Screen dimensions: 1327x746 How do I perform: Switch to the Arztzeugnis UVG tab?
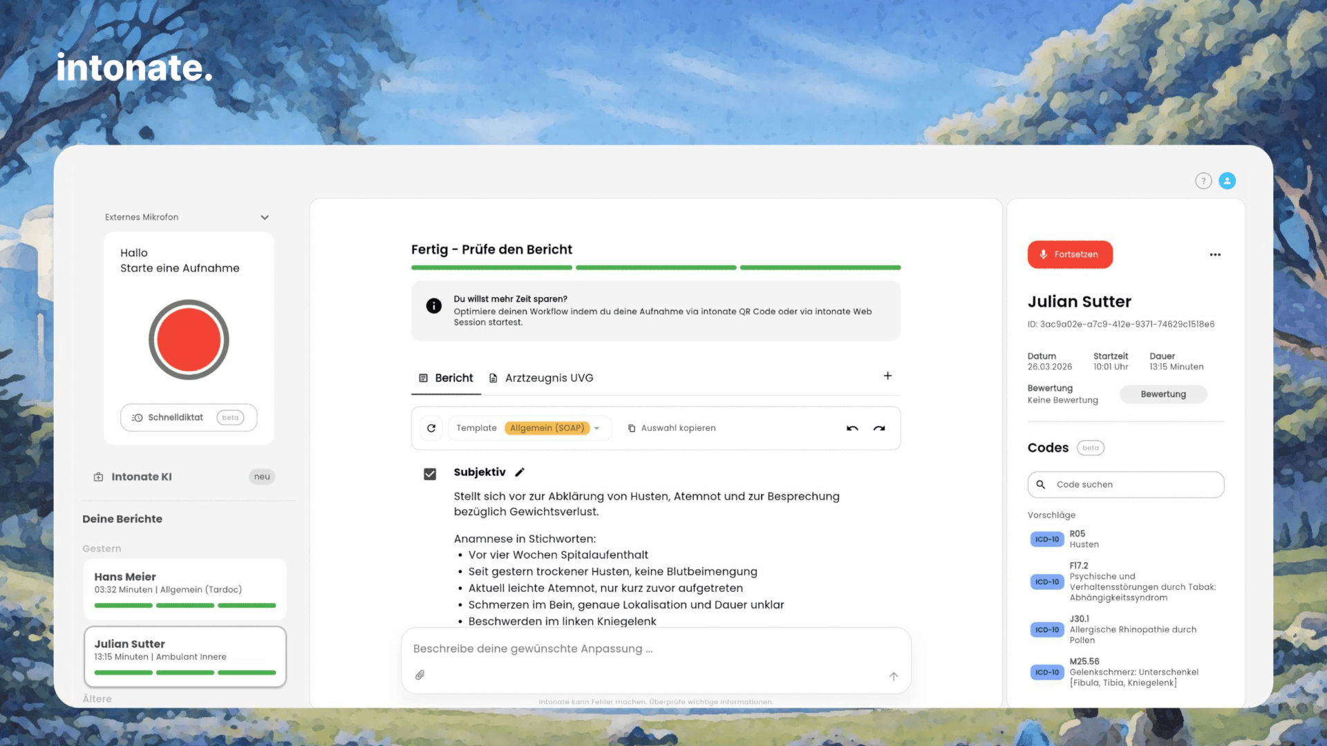click(541, 378)
